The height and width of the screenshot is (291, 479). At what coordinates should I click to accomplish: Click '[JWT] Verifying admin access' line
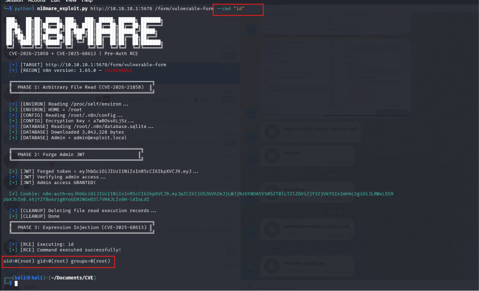coord(57,177)
